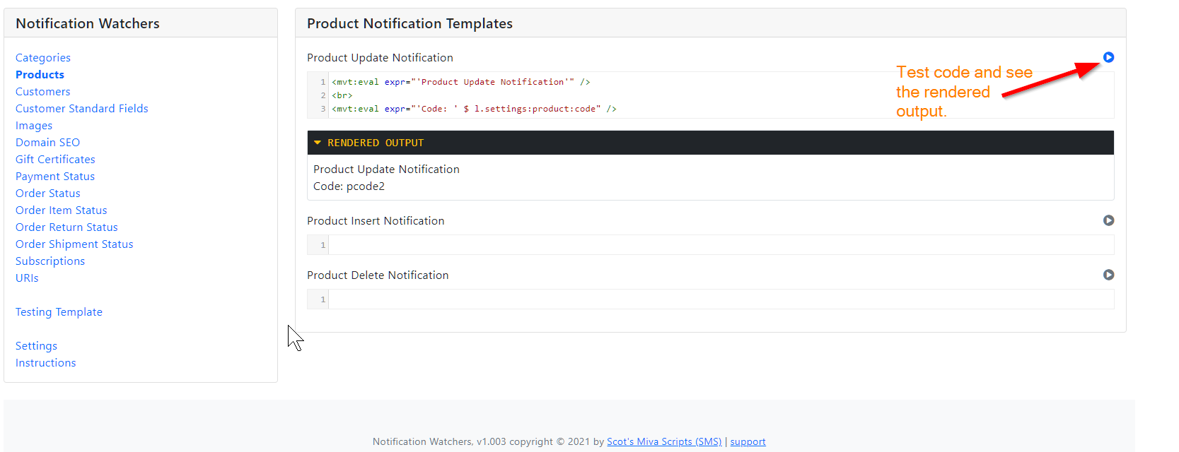
Task: Open the Images watcher section
Action: pos(34,126)
